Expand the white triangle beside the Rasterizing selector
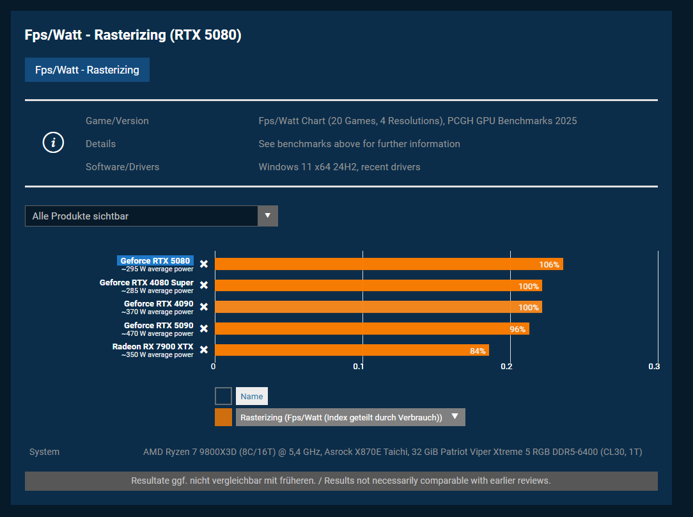Screen dimensions: 693x517 pyautogui.click(x=455, y=417)
